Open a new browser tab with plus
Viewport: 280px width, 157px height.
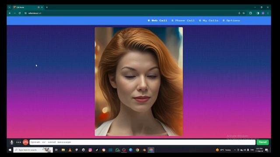(x=47, y=7)
